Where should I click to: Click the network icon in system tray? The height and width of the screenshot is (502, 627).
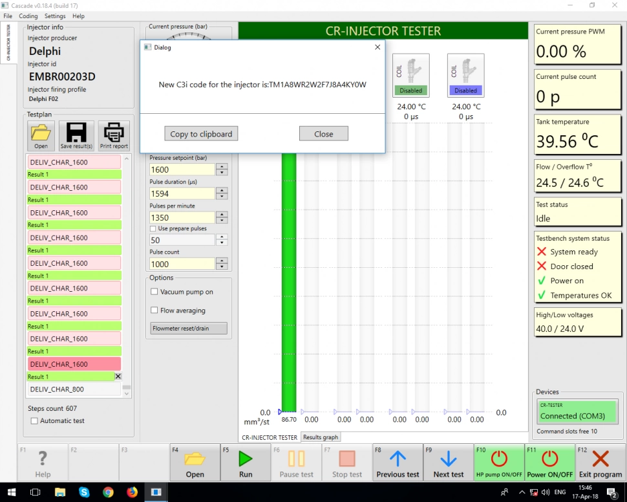coord(534,492)
